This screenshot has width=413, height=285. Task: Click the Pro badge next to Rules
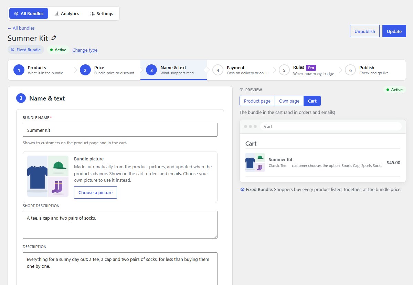point(311,68)
